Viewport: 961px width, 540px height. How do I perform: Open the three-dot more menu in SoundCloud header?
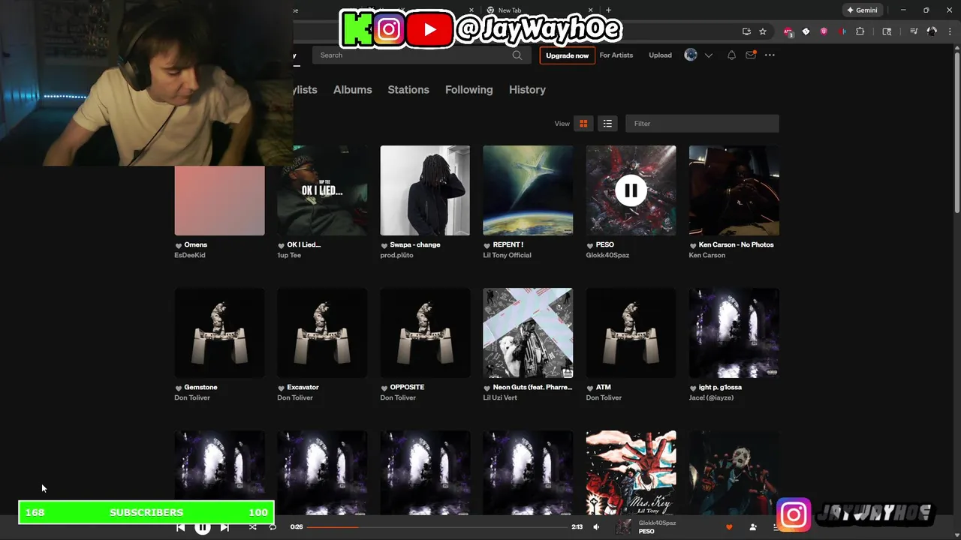[770, 55]
